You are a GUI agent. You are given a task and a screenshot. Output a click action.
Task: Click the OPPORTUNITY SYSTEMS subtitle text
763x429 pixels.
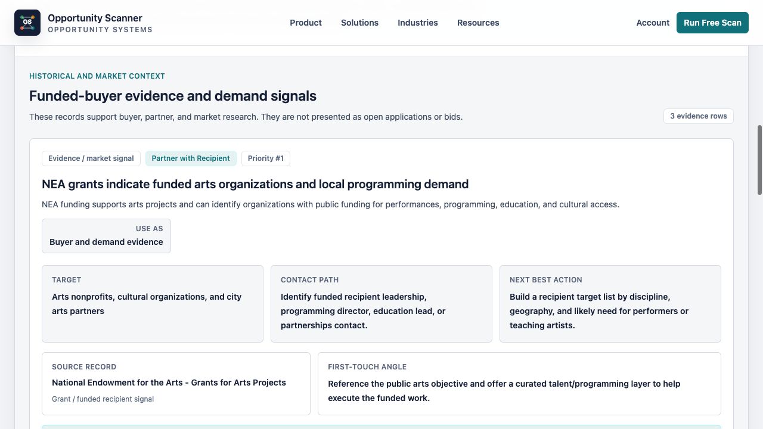click(100, 30)
